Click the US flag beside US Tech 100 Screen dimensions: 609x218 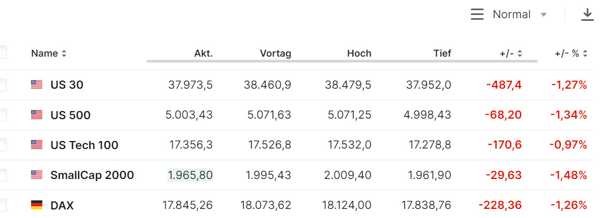tap(36, 145)
